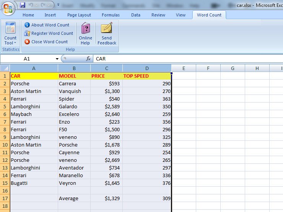Select the Veyron cell
This screenshot has height=212, width=283.
tap(74, 183)
